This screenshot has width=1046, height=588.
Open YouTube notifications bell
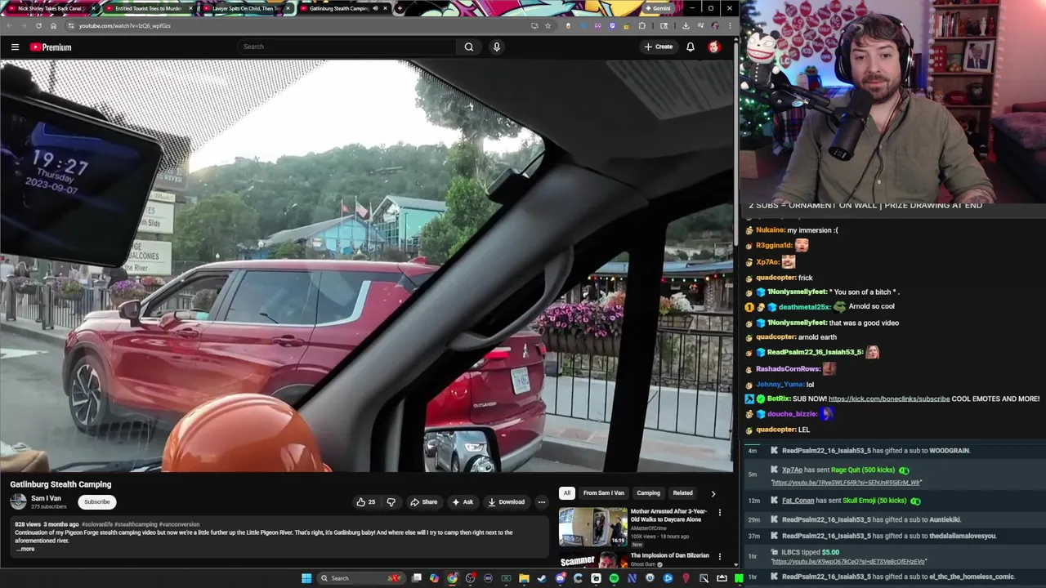point(691,47)
